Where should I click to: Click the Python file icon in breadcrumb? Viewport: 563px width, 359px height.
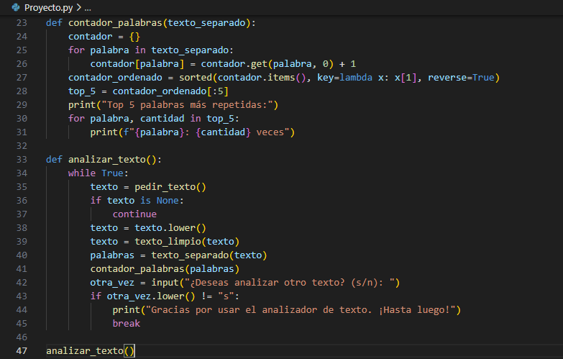click(15, 7)
